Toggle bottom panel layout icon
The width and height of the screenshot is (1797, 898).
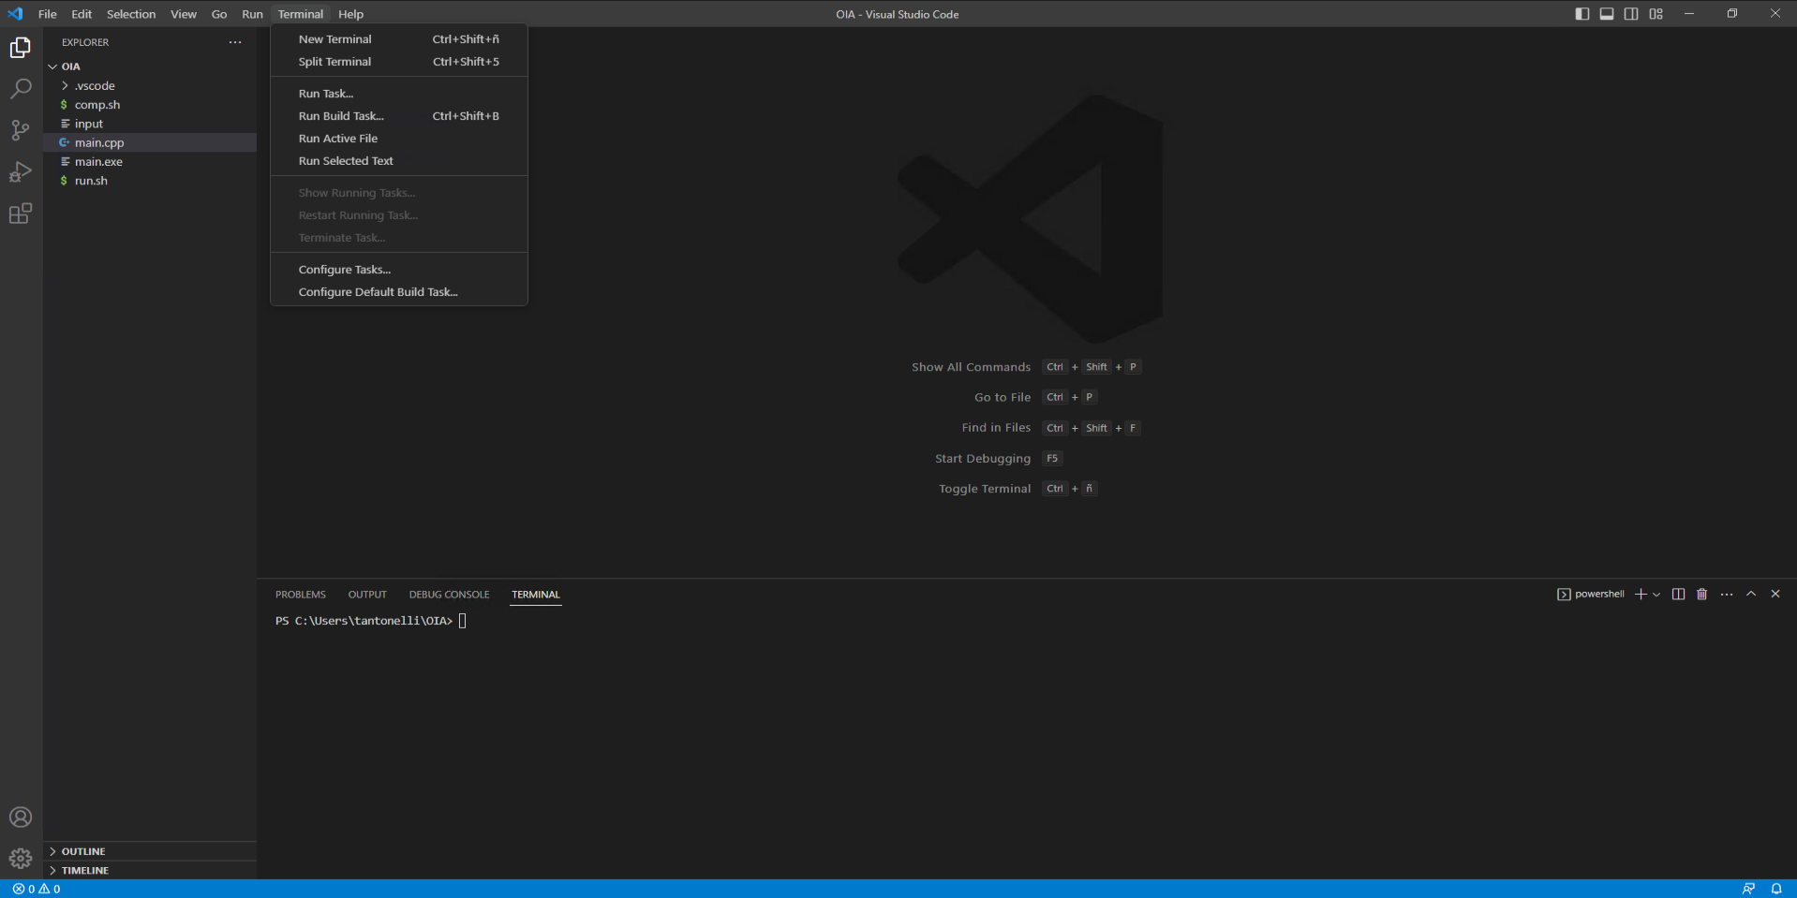click(x=1607, y=14)
